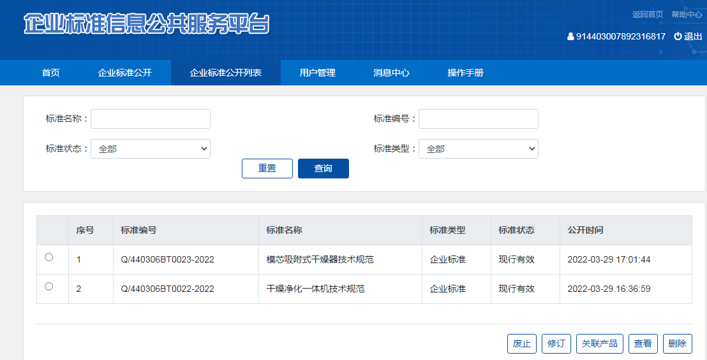Click the 废止 button
707x360 pixels.
pyautogui.click(x=522, y=343)
